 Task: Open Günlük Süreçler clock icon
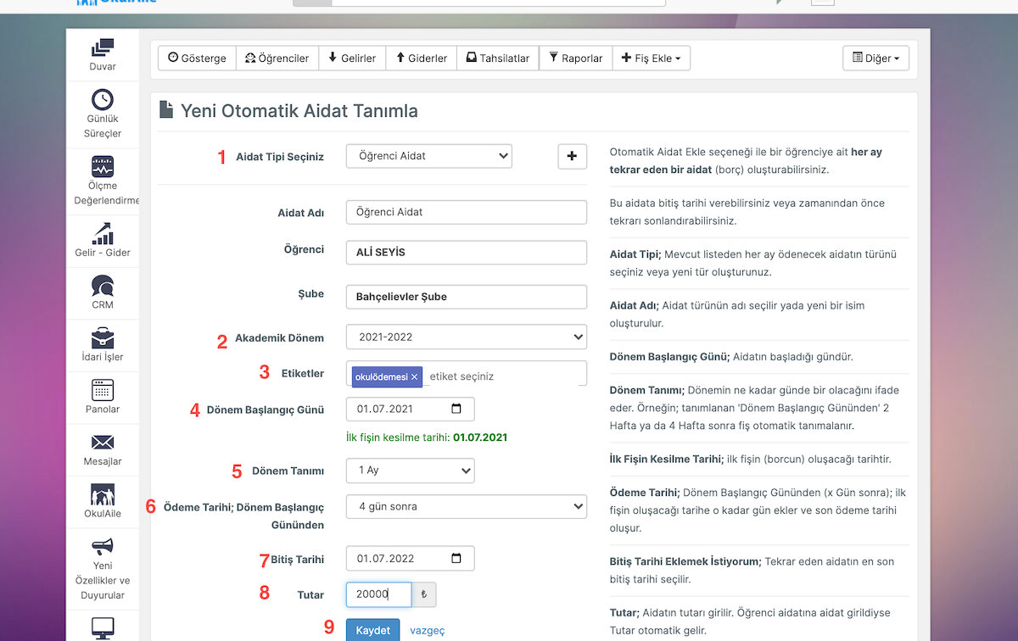[103, 99]
